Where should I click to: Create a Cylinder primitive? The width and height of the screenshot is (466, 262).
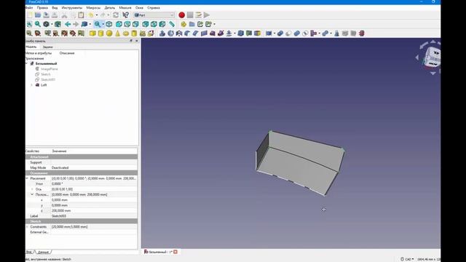point(100,33)
